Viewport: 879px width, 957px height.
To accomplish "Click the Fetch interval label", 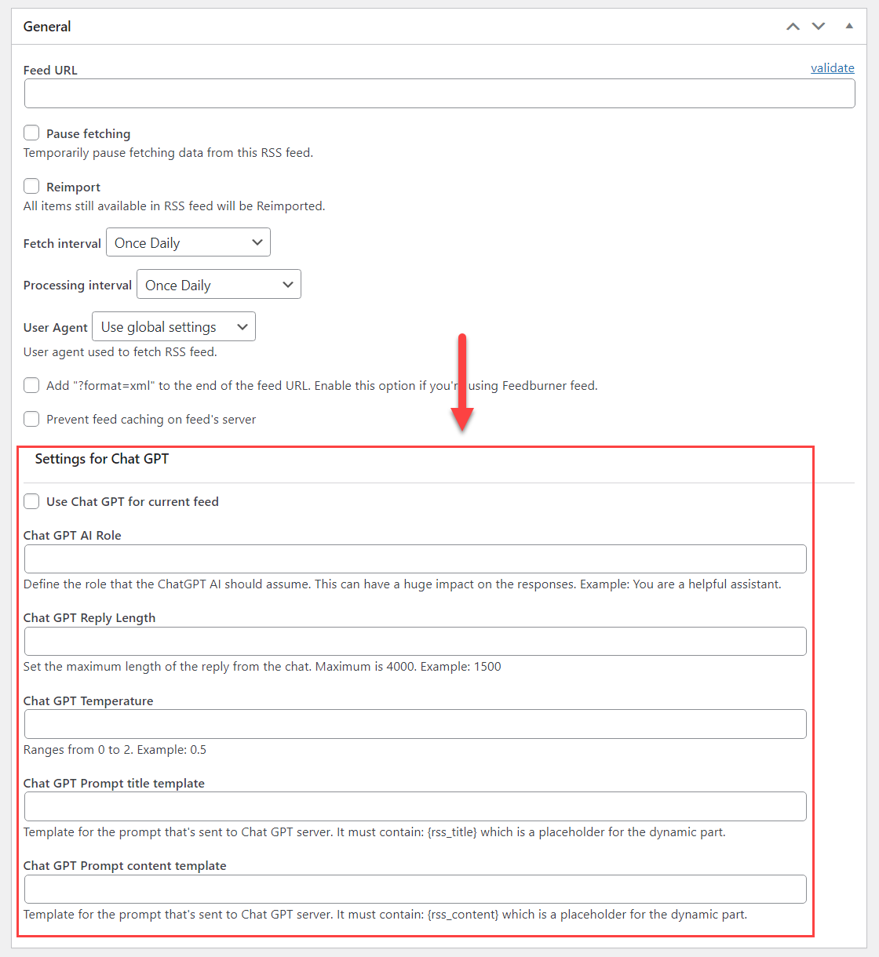I will click(x=62, y=243).
